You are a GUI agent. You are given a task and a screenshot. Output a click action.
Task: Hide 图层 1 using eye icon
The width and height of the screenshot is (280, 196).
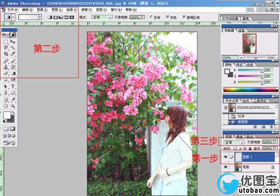click(226, 157)
